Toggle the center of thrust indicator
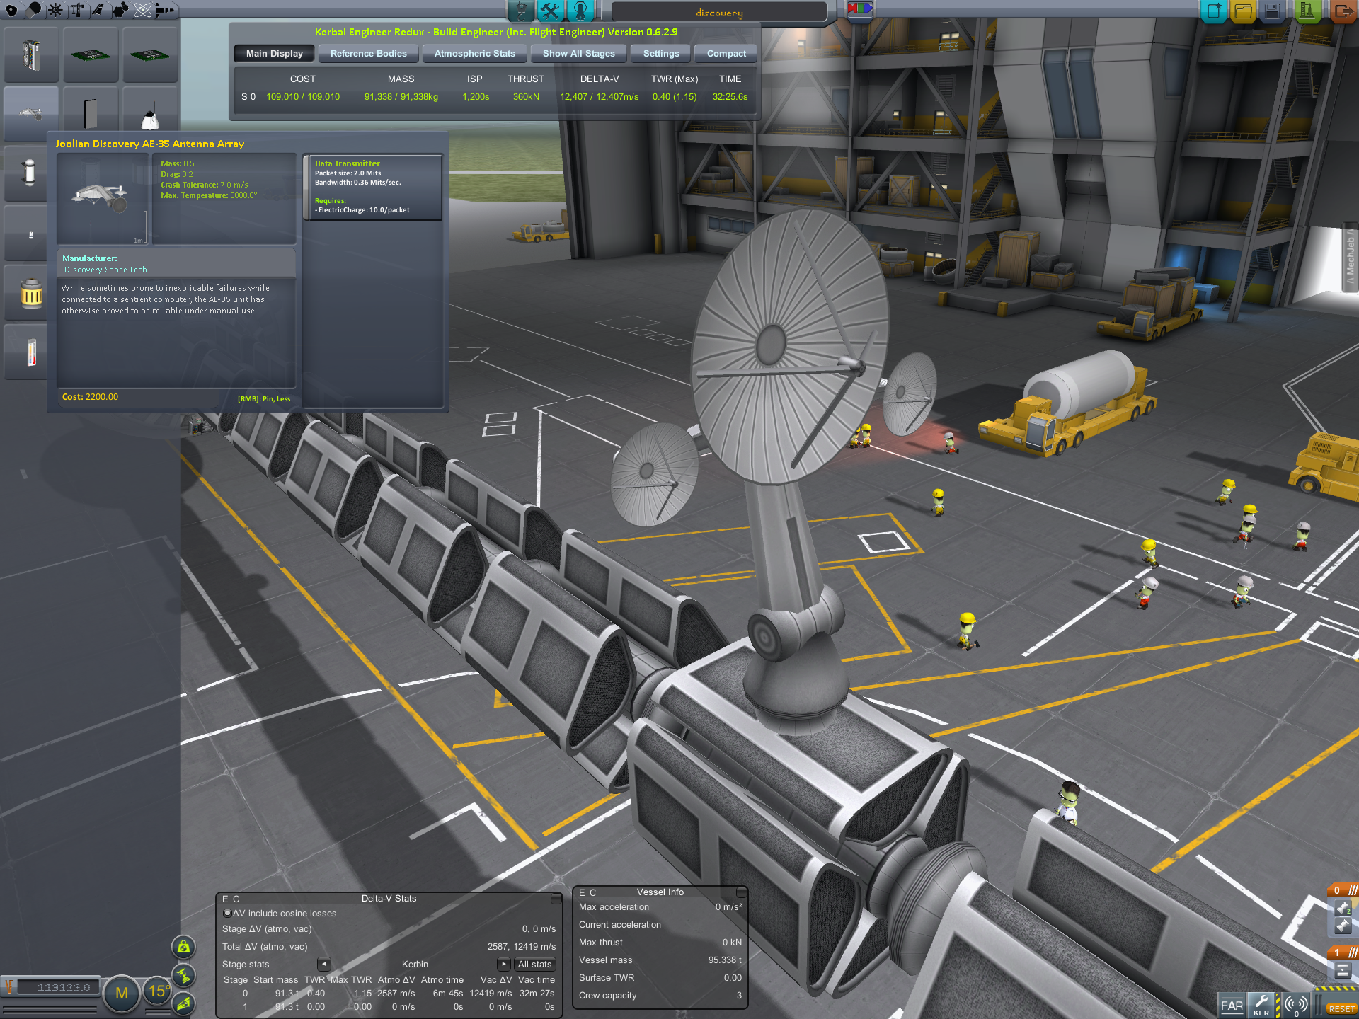 pos(183,976)
